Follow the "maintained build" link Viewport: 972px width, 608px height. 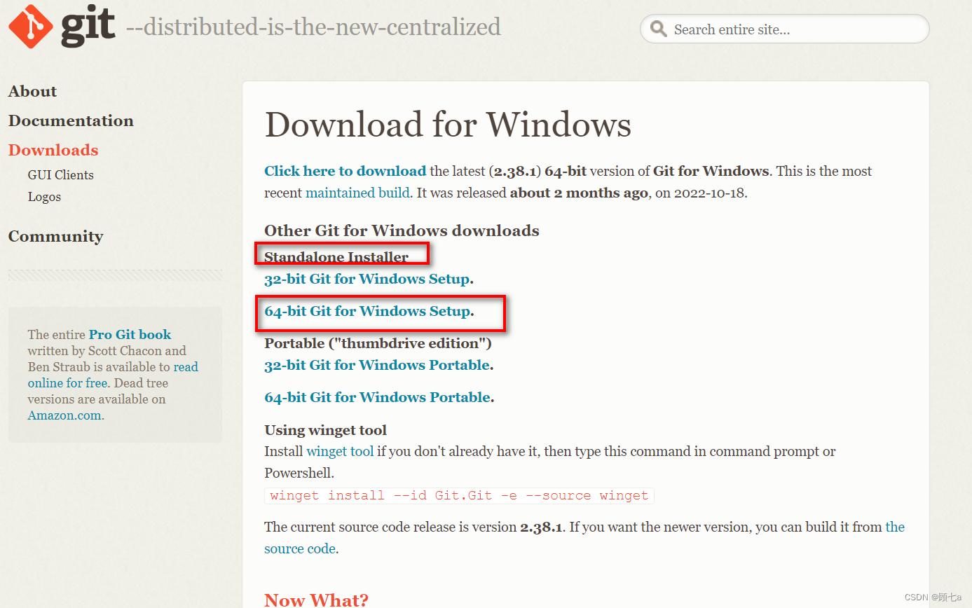357,193
